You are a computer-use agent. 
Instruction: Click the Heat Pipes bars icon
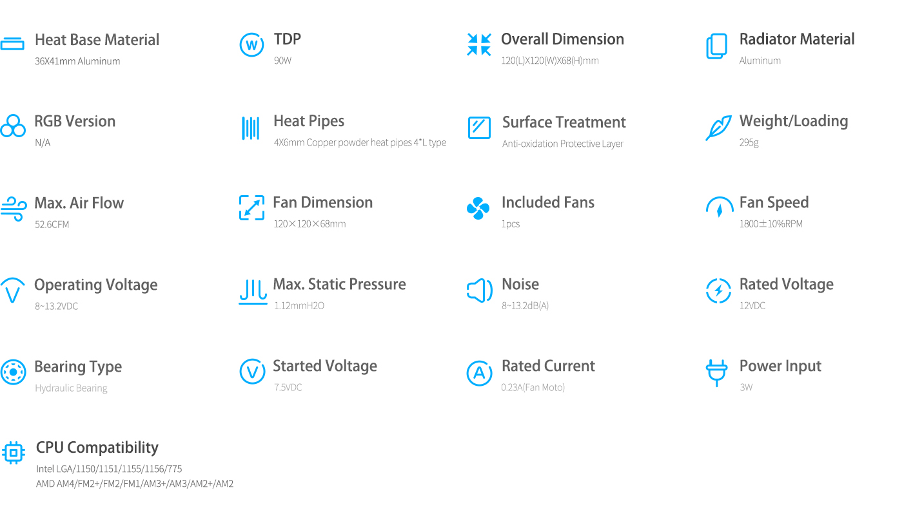pos(250,128)
